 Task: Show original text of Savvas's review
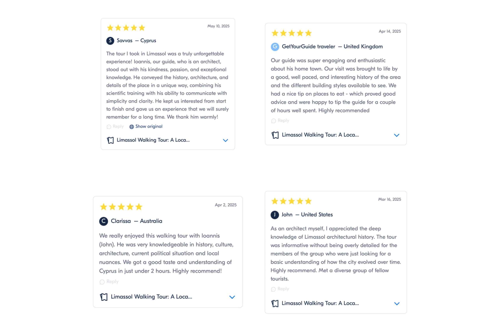coord(149,127)
